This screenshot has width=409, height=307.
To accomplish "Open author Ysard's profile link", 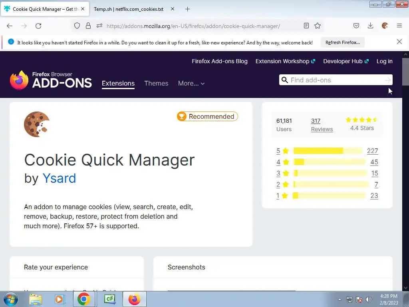I will pyautogui.click(x=59, y=179).
